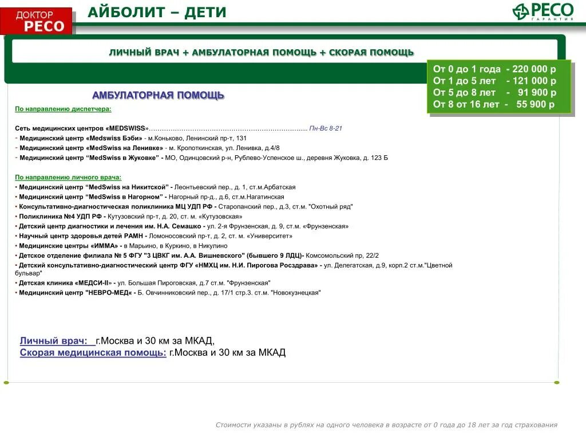Select the MedSwiss на Никитской row

pos(155,187)
